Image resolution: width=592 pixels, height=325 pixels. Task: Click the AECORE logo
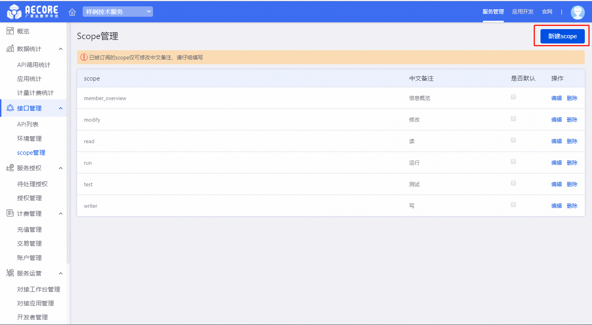[x=33, y=12]
